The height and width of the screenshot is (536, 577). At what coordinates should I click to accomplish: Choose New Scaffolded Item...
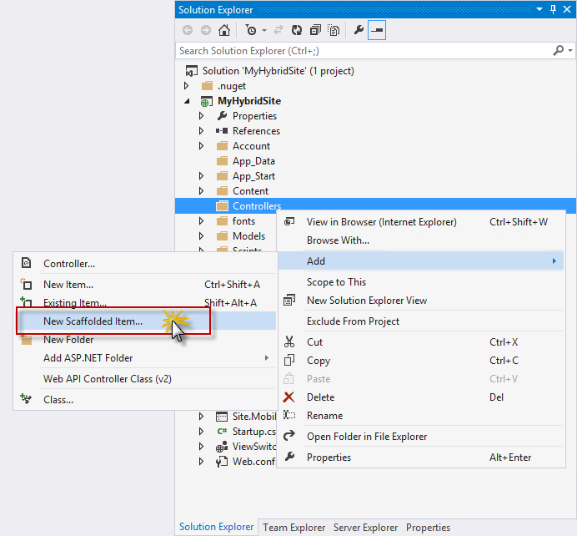click(145, 321)
